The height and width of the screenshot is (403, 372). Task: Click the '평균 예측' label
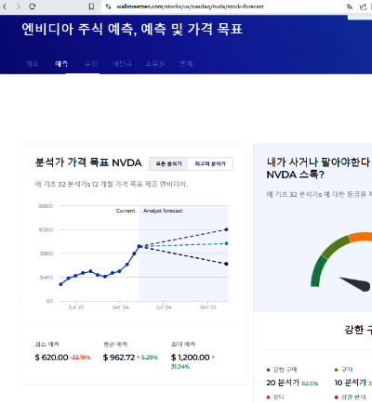[x=115, y=344]
